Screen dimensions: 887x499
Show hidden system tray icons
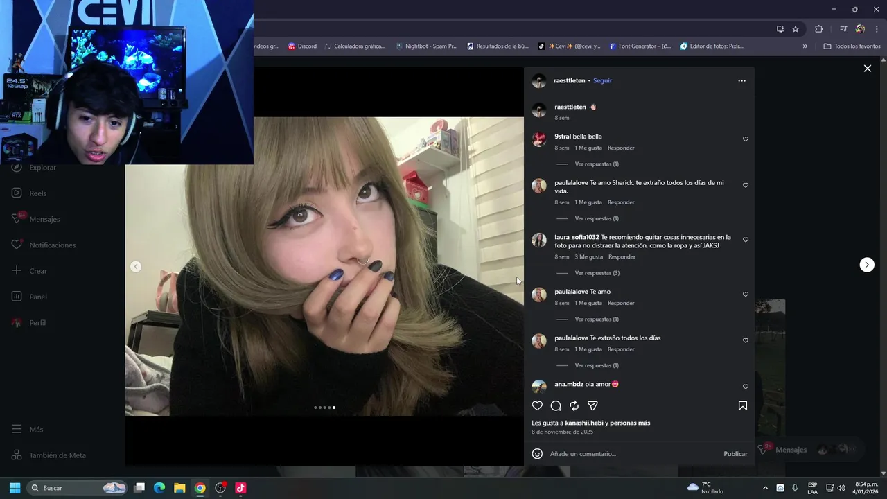[765, 488]
